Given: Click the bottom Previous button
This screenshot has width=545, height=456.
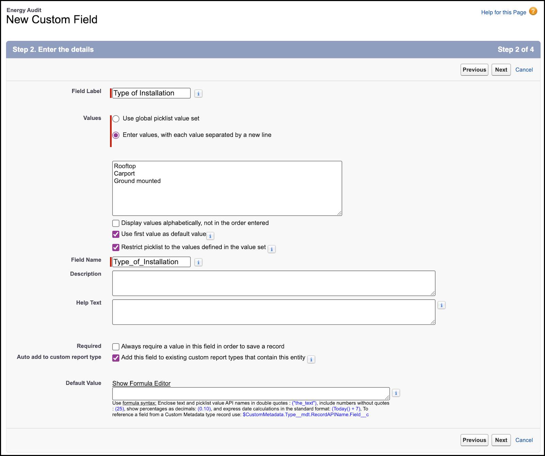Looking at the screenshot, I should tap(474, 440).
